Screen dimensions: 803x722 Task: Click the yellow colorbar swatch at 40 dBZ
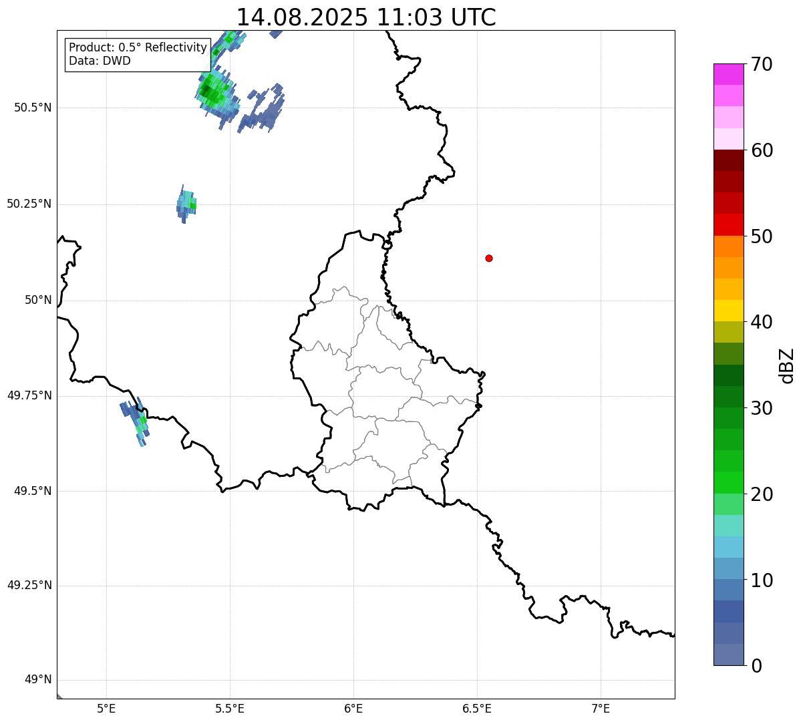click(729, 311)
